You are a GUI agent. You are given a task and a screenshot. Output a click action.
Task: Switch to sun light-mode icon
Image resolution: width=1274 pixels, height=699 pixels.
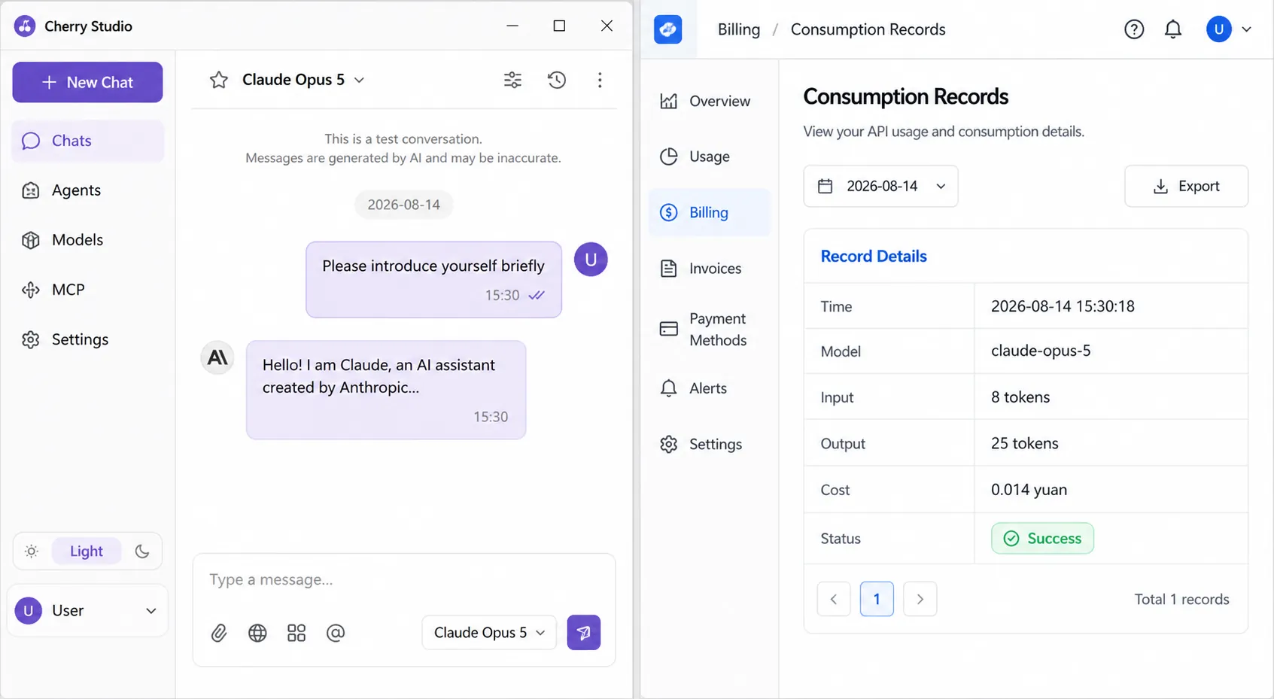click(32, 552)
